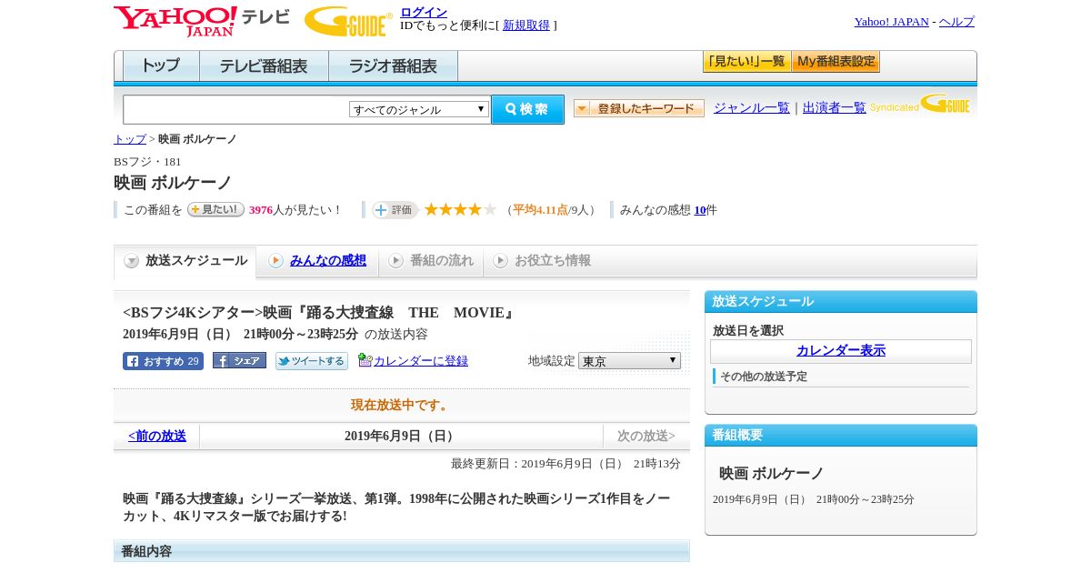Click the Facebook おすすめ button
1091x573 pixels.
click(x=163, y=361)
